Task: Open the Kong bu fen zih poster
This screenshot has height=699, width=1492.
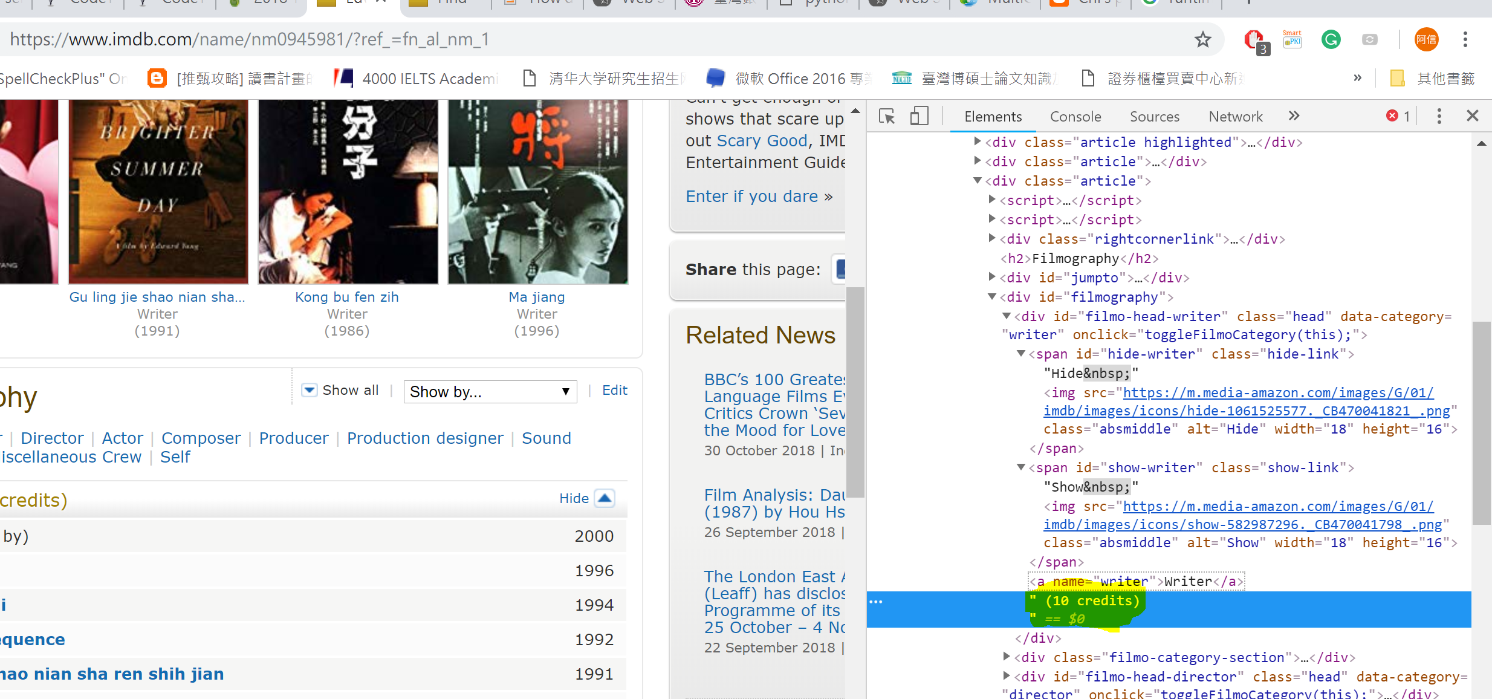Action: [348, 192]
